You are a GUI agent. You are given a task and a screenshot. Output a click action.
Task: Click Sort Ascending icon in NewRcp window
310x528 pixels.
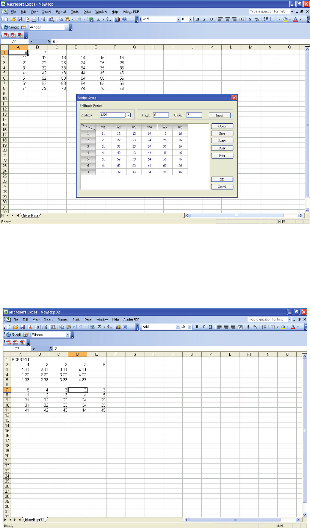pos(108,19)
